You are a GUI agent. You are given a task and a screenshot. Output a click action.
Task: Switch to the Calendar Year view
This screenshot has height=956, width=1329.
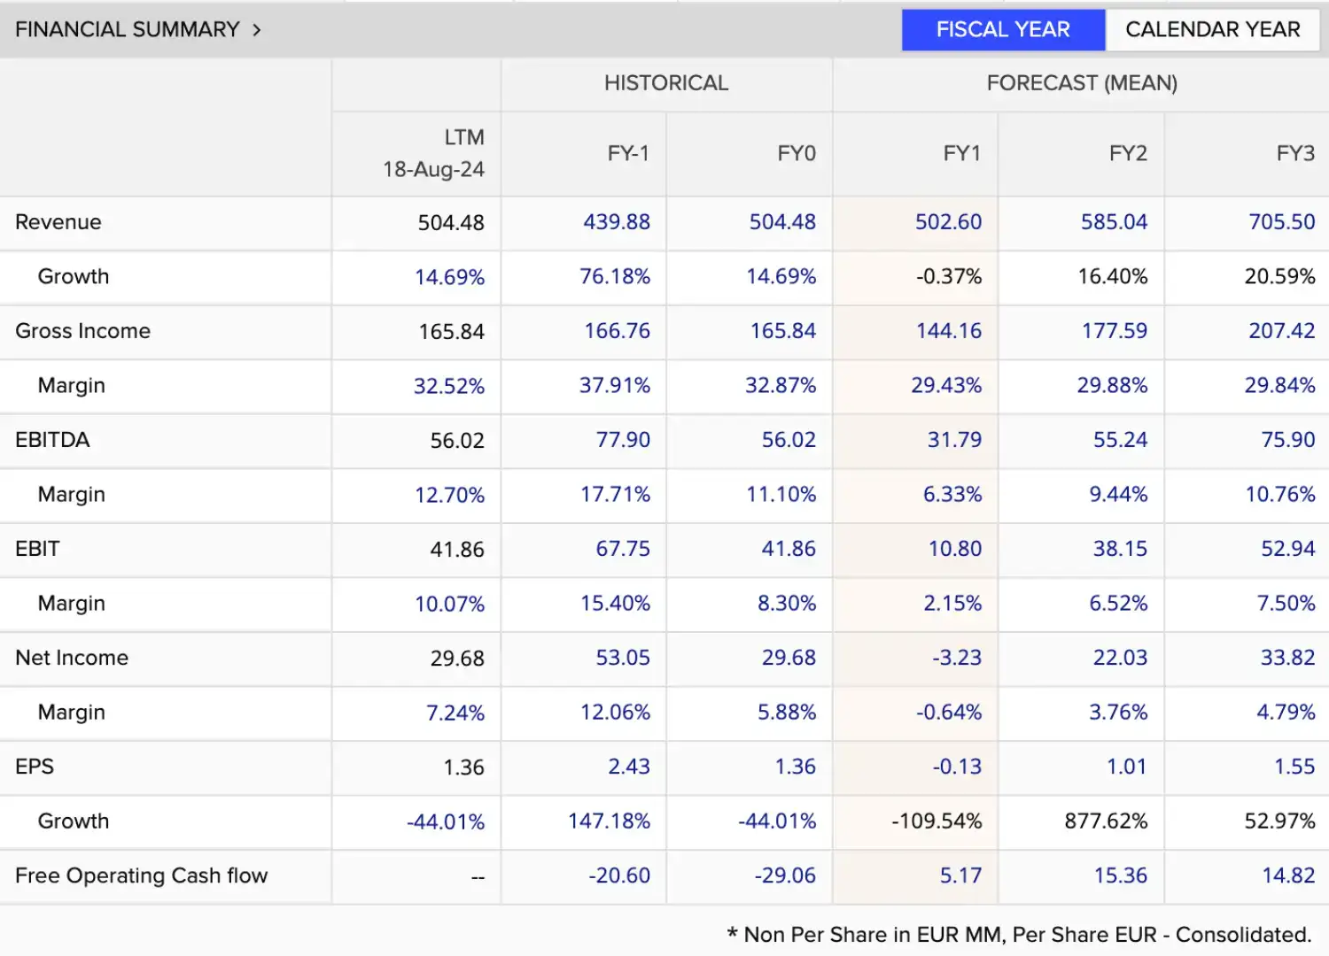1213,30
